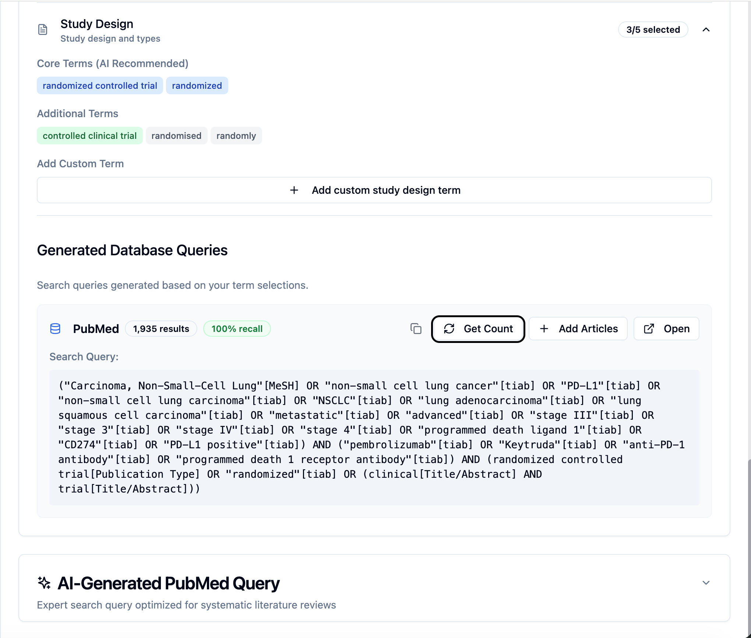Click the refresh icon in Get Count
The height and width of the screenshot is (638, 751).
click(x=449, y=329)
